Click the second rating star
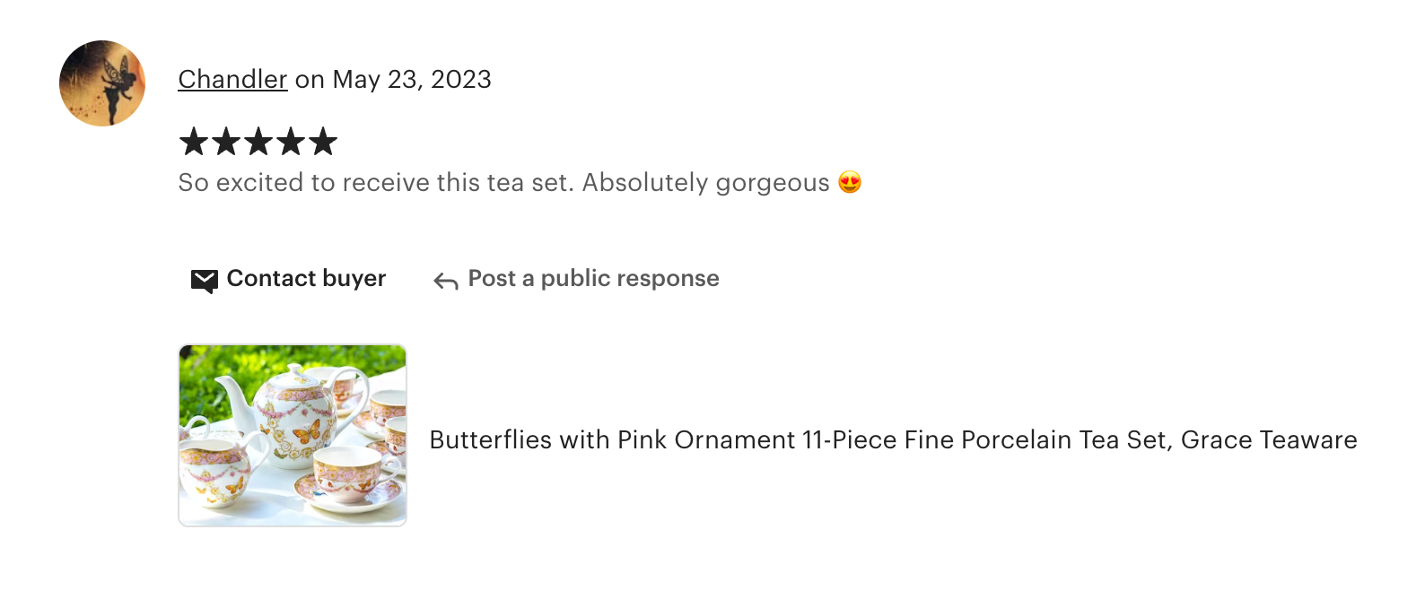Viewport: 1425px width, 608px height. 226,142
